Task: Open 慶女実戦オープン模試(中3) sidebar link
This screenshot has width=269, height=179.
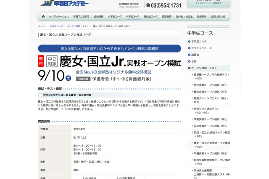Action: (211, 92)
